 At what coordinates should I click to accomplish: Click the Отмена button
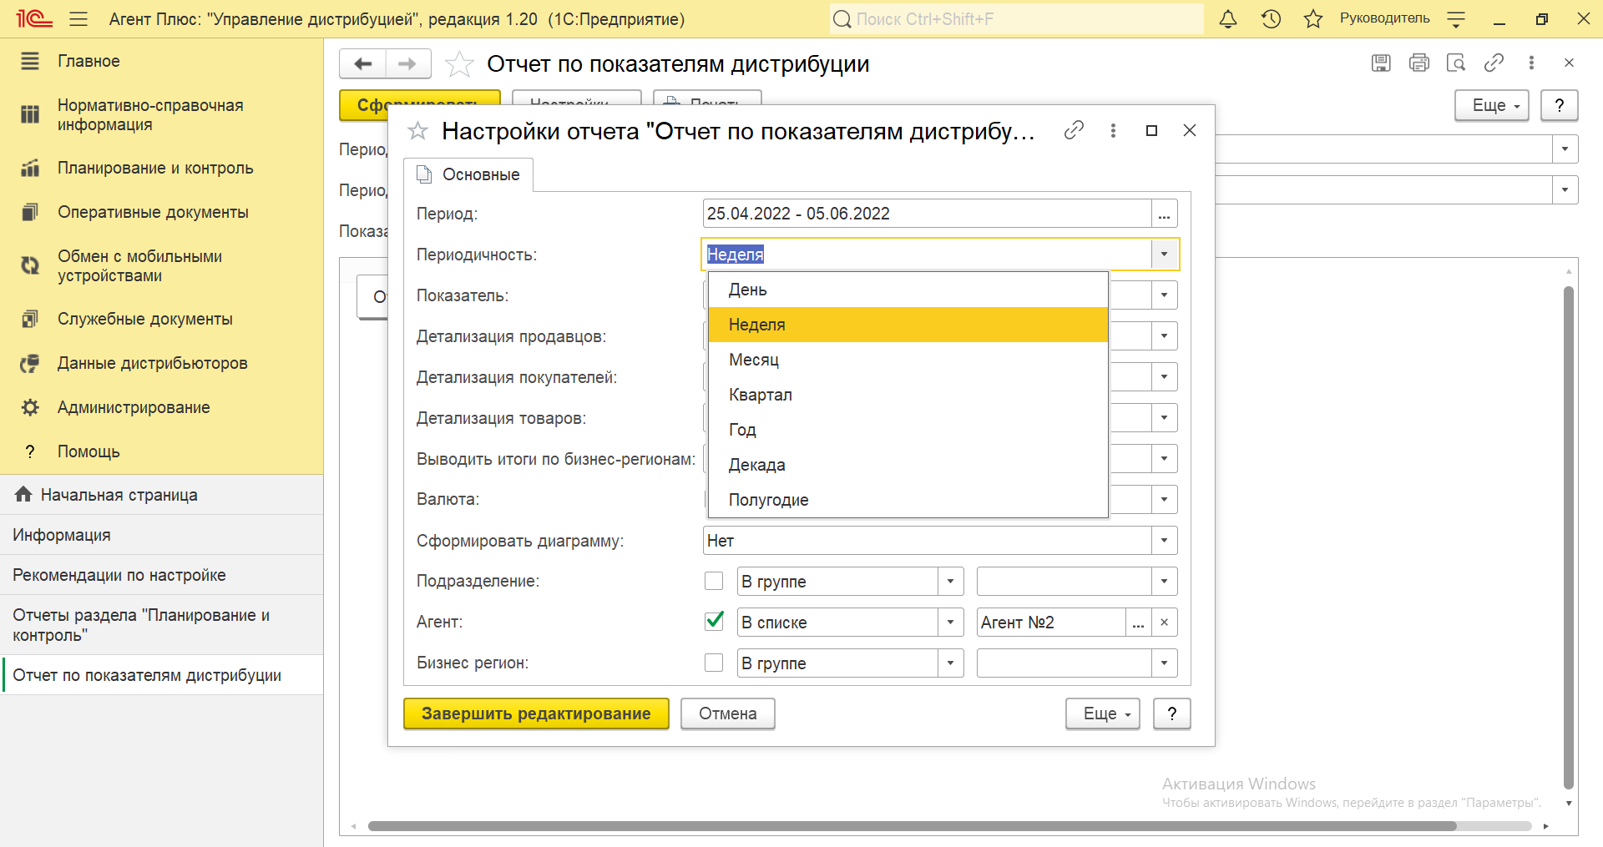[728, 713]
